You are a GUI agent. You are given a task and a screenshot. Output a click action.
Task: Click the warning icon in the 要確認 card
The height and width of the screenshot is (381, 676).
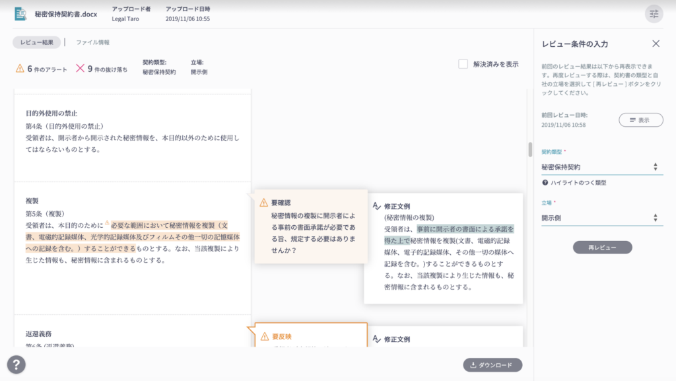tap(263, 203)
